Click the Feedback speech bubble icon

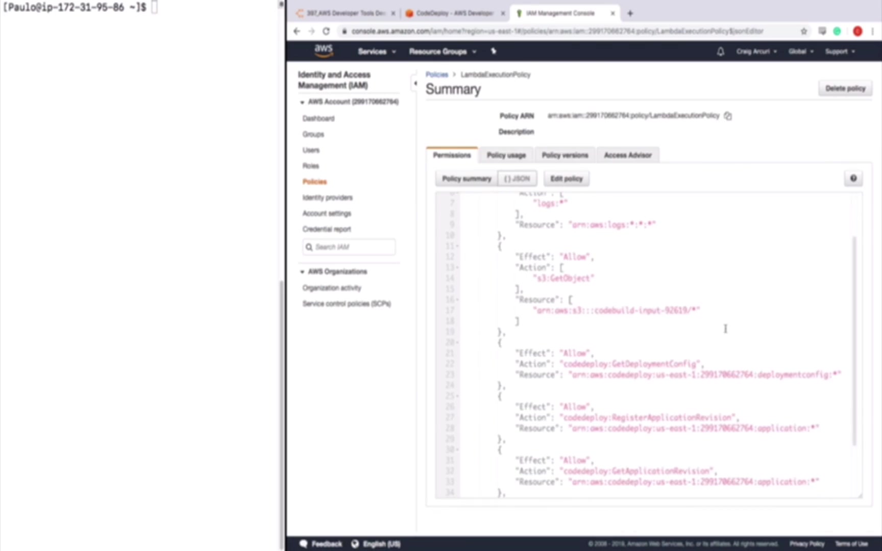pos(304,544)
